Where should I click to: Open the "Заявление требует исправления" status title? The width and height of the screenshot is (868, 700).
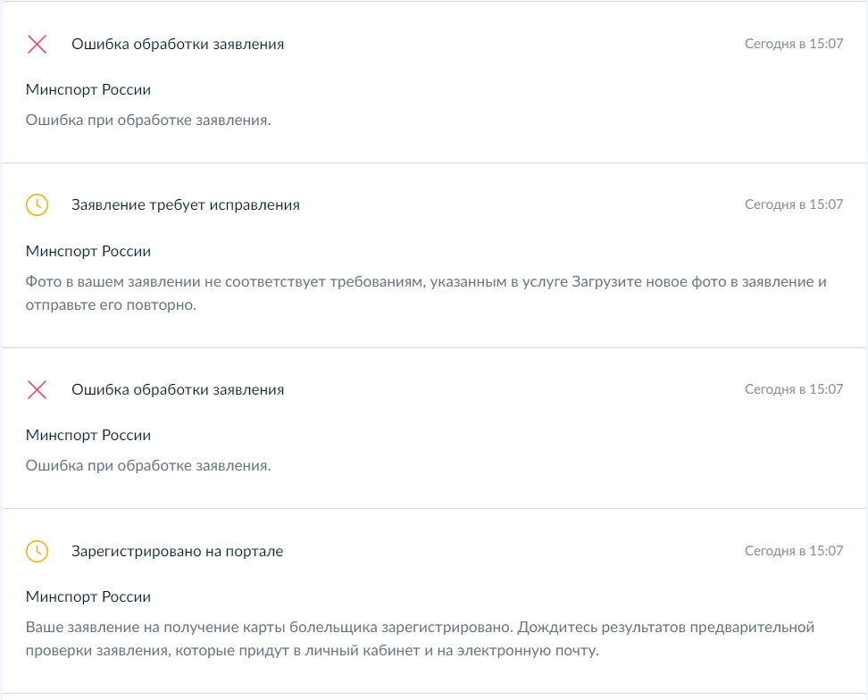coord(186,205)
